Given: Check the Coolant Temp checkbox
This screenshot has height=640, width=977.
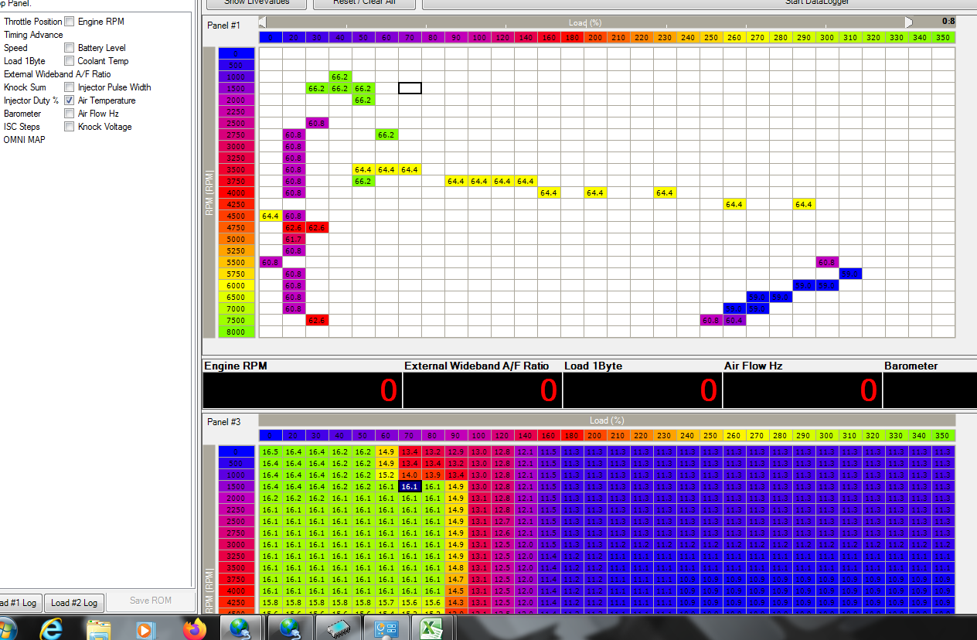Looking at the screenshot, I should tap(70, 61).
